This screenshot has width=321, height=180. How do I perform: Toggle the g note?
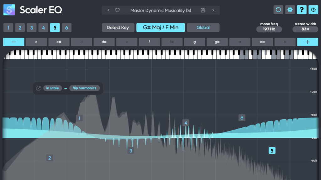pos(194,42)
